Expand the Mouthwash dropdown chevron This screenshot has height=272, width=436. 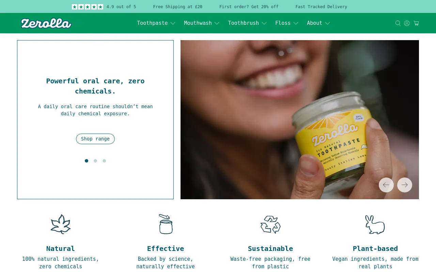point(217,23)
